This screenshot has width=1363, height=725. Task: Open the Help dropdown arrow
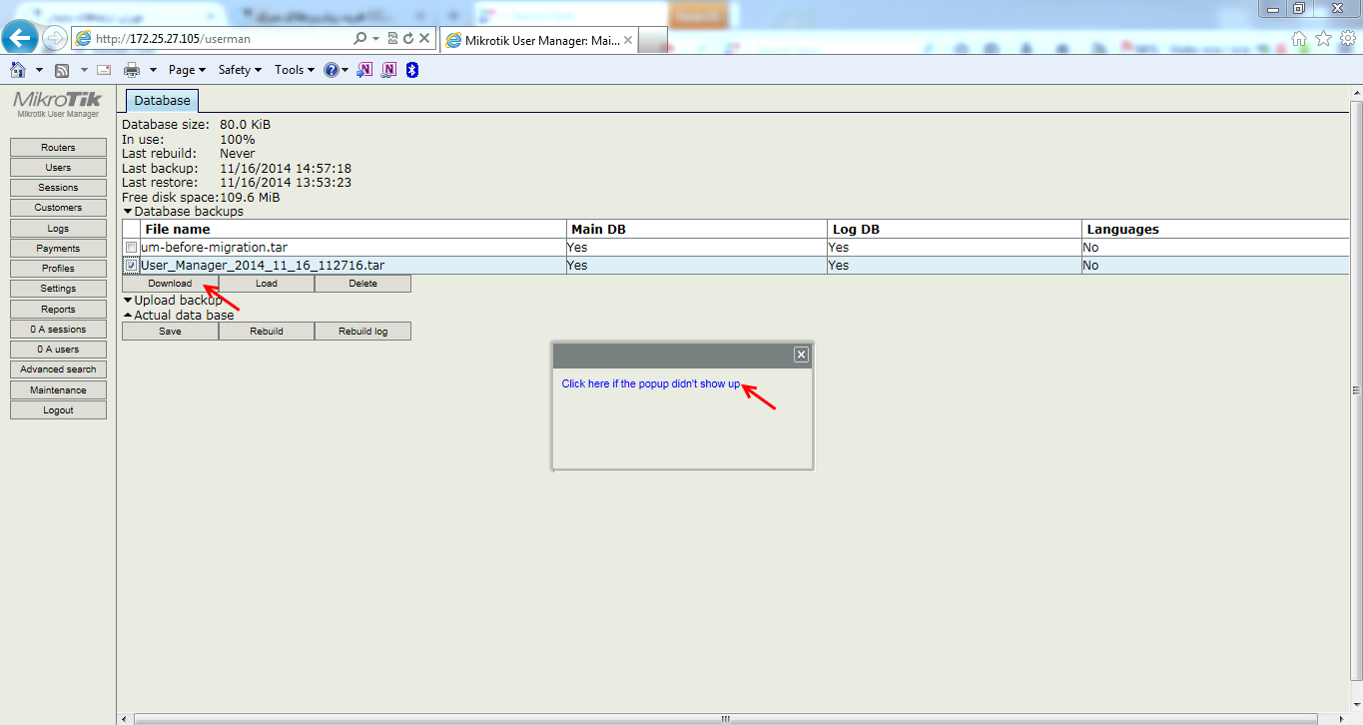tap(345, 70)
